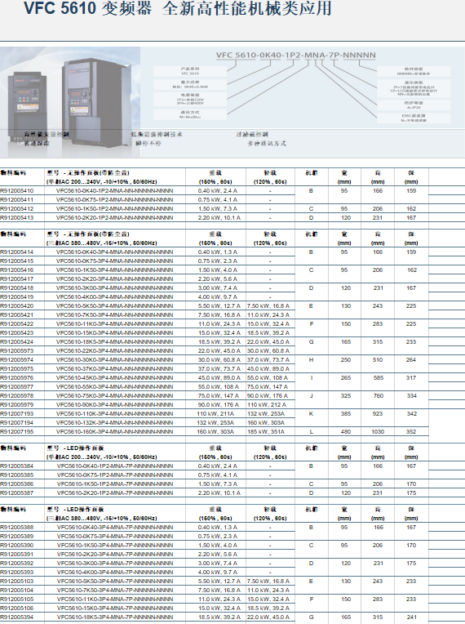Select material number R912005978
This screenshot has height=624, width=465.
pos(17,396)
